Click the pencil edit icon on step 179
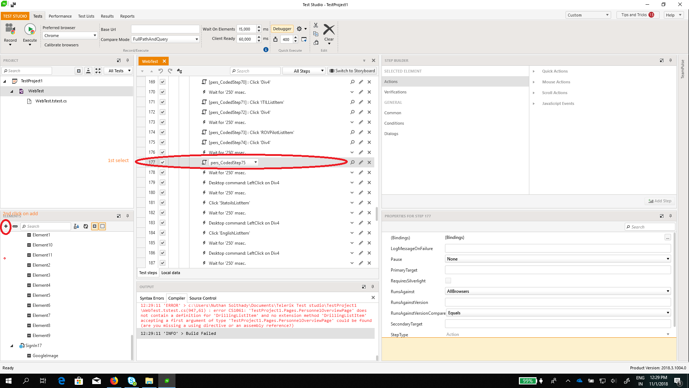Screen dimensions: 689x388 (x=361, y=183)
